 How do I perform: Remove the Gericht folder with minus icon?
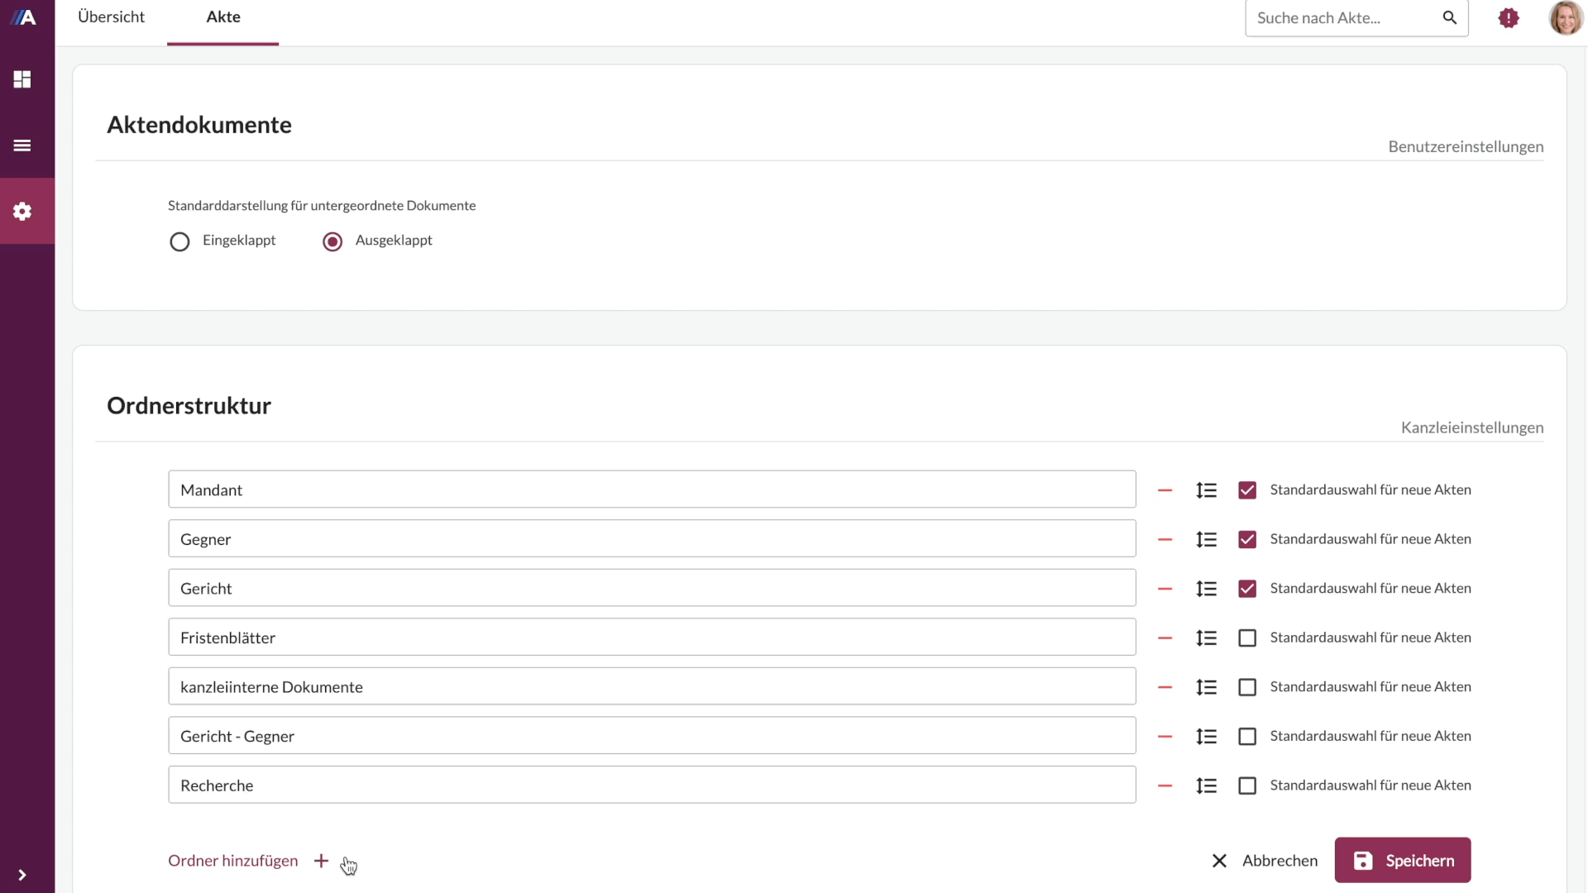(x=1165, y=589)
